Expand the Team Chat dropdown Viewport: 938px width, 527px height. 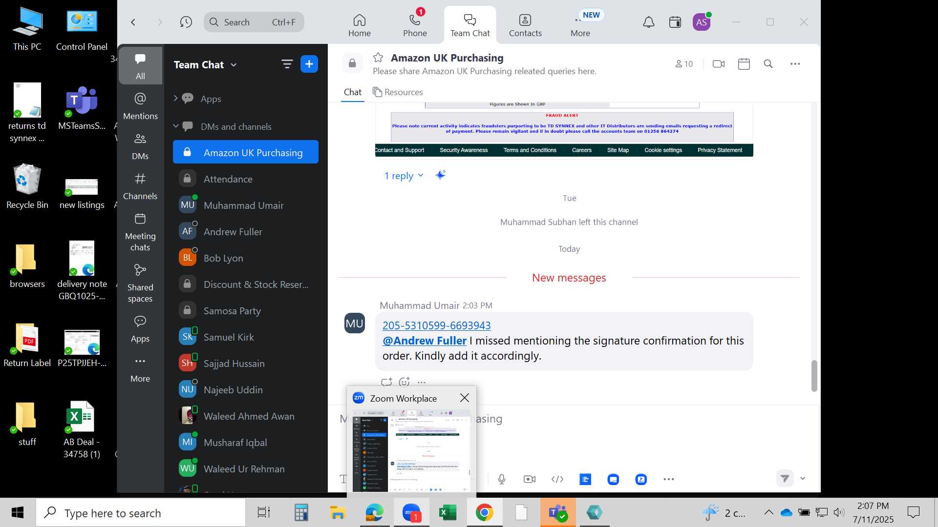pos(234,65)
